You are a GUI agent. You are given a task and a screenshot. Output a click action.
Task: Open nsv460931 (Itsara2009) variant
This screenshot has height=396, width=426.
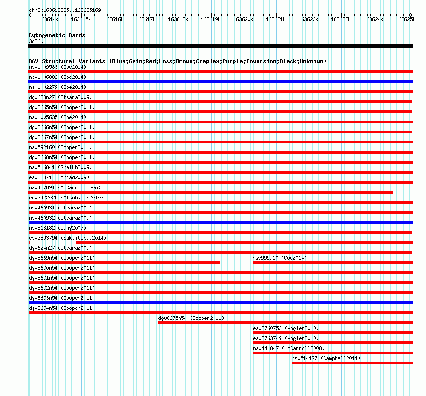click(x=60, y=208)
